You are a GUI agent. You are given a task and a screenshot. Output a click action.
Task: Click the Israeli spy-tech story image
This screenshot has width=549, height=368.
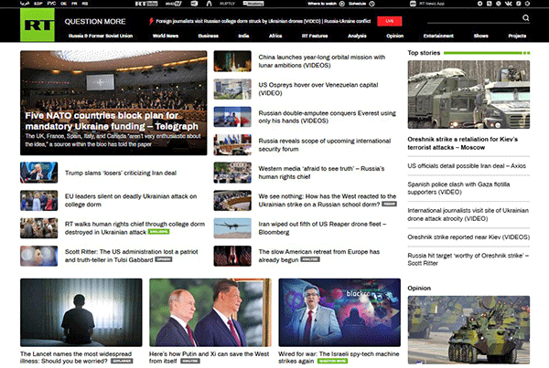[339, 312]
